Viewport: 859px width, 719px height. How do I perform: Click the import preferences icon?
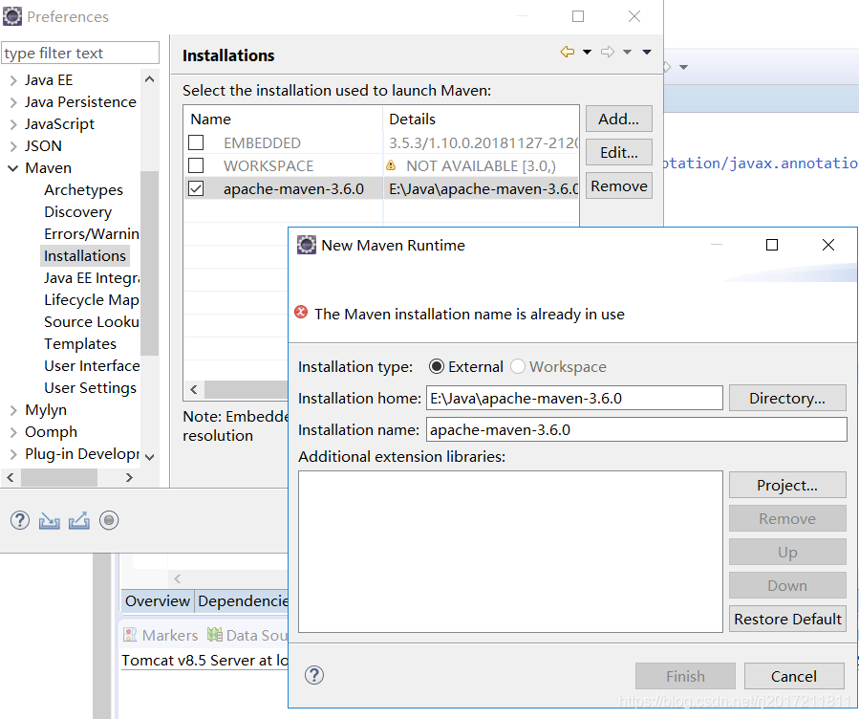pos(50,520)
